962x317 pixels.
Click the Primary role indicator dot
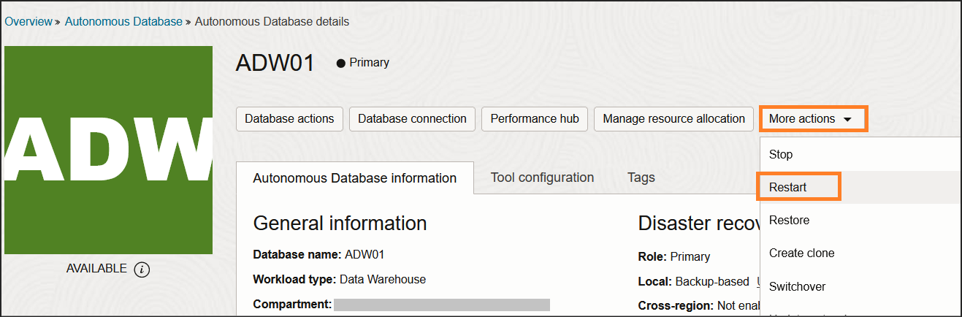(340, 64)
